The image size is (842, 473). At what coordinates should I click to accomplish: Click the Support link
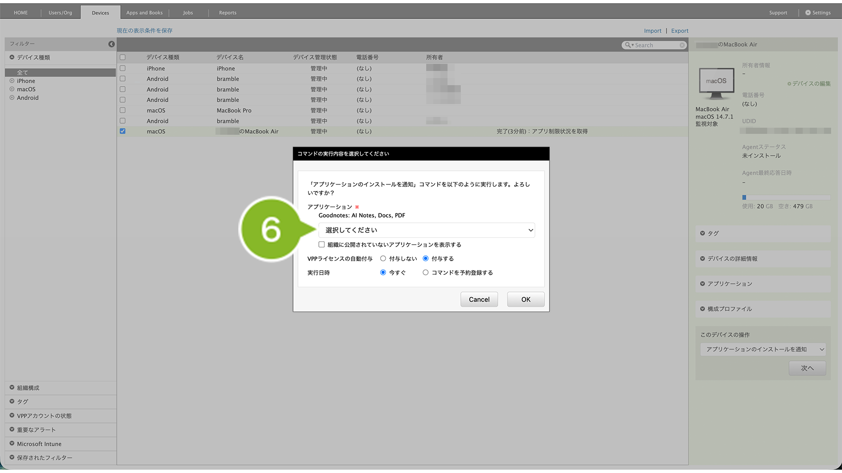(778, 13)
